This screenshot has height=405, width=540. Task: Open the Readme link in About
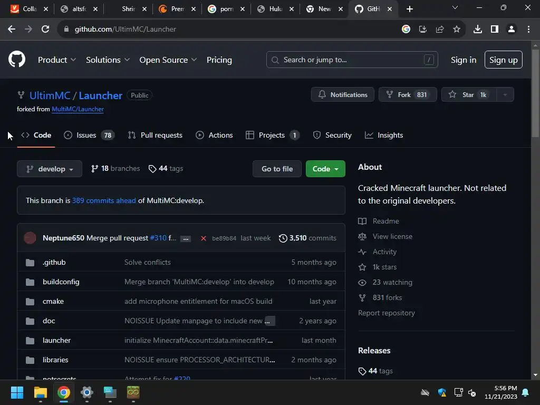[x=379, y=221]
